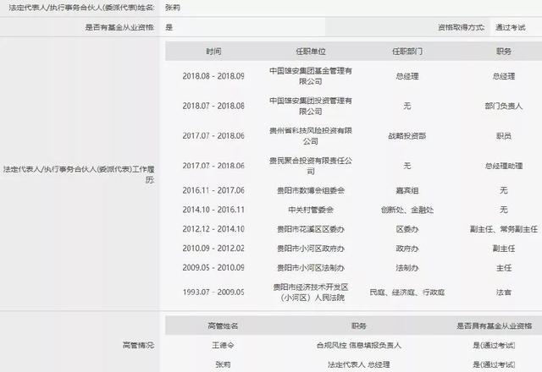
Task: Select the date range 2018.08 - 2018.09
Action: point(213,76)
